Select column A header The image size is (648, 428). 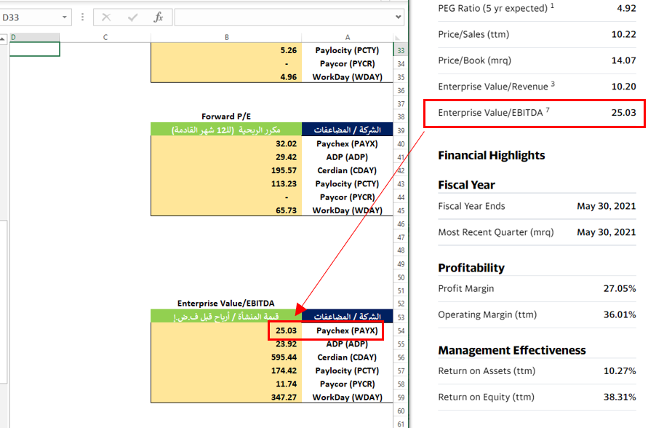click(348, 37)
